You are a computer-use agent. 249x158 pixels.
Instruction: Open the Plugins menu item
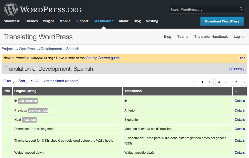click(x=48, y=21)
